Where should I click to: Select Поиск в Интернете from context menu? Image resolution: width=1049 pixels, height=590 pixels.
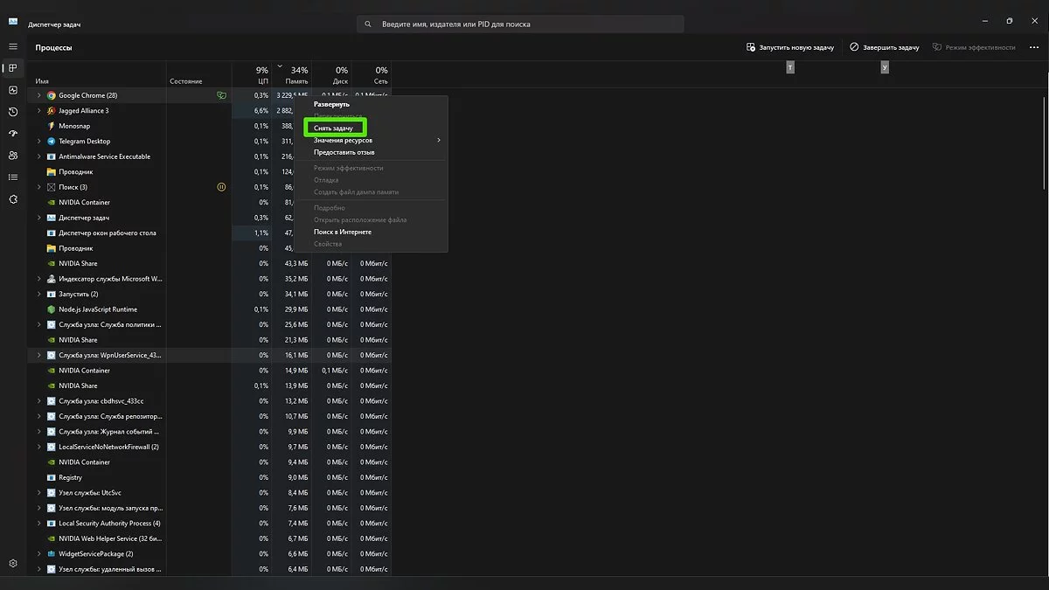[x=343, y=232]
